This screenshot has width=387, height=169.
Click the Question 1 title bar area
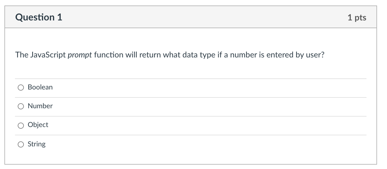[x=194, y=17]
